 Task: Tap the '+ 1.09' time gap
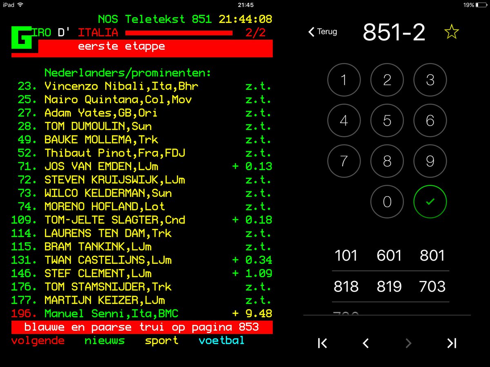tap(252, 273)
